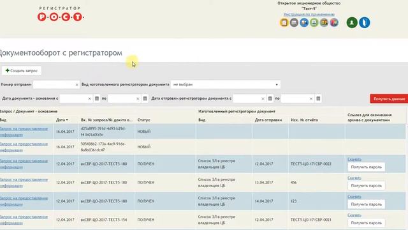The width and height of the screenshot is (408, 230).
Task: Click the Создать запрос button
Action: tap(22, 71)
